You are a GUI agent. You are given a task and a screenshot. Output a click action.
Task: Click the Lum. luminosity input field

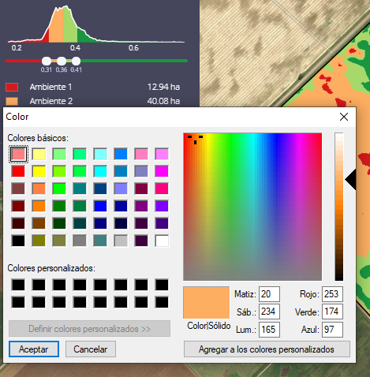pos(269,330)
